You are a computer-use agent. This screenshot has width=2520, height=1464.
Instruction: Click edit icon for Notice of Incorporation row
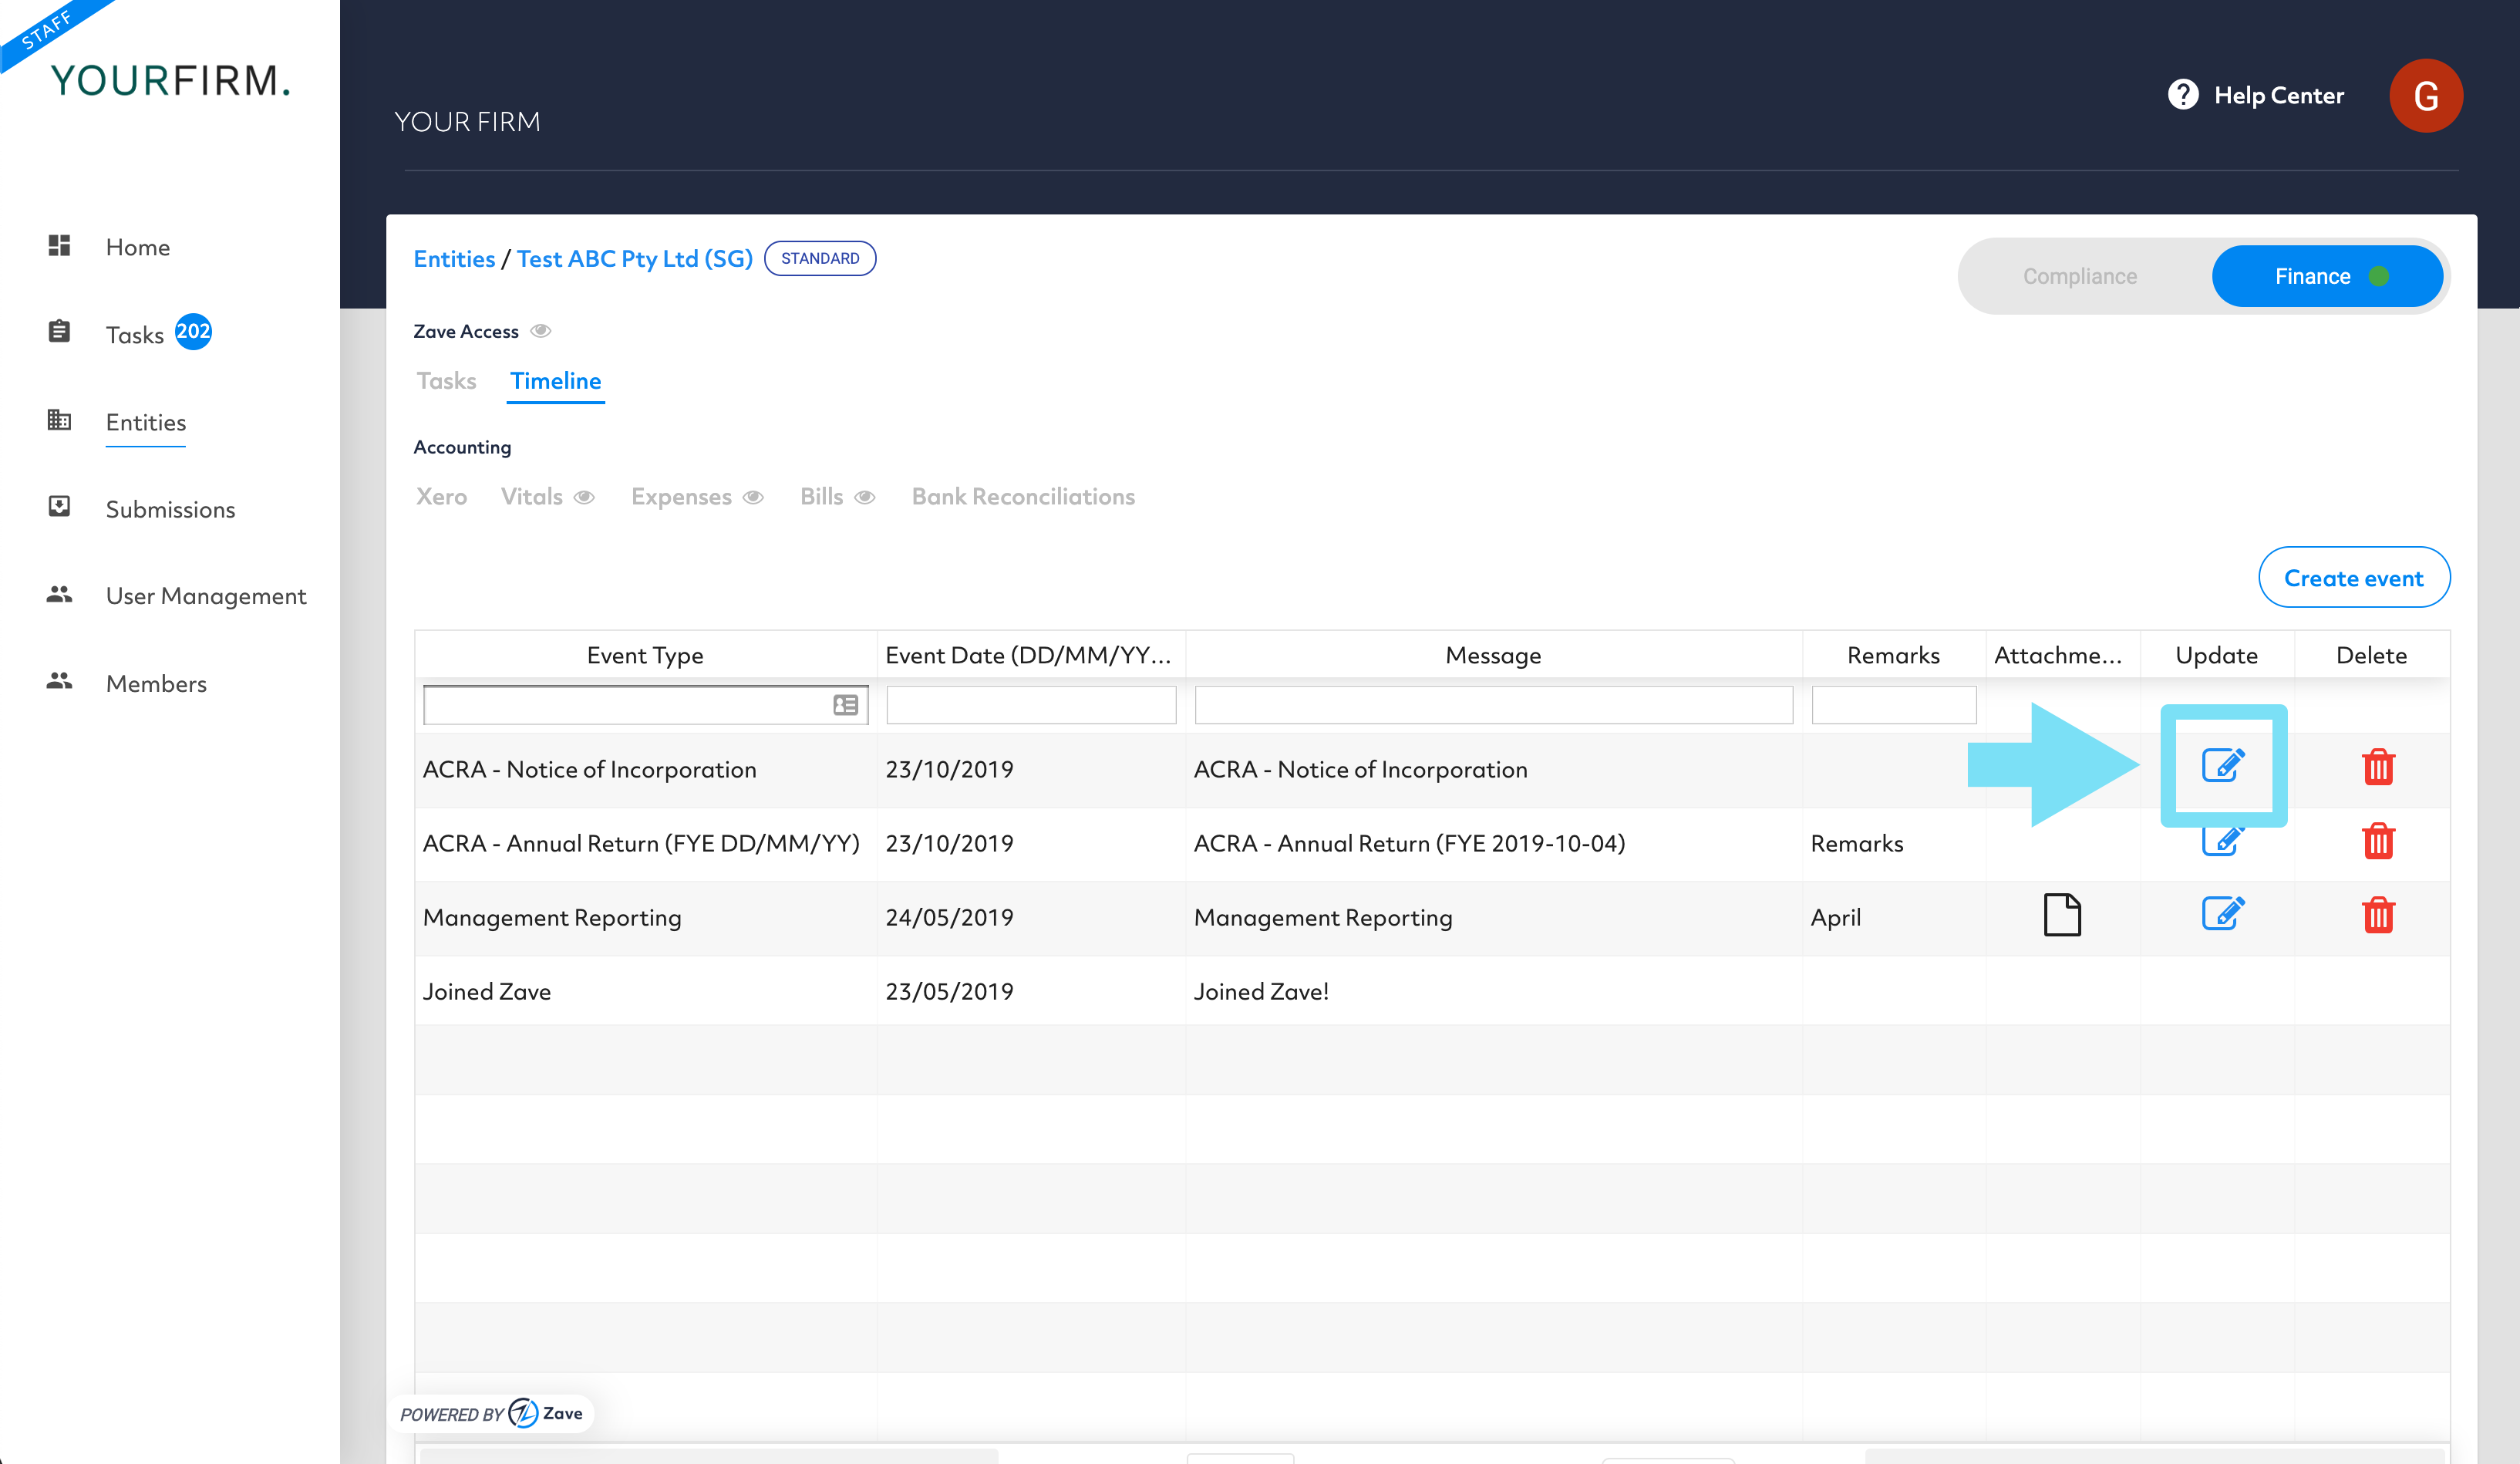click(x=2222, y=766)
